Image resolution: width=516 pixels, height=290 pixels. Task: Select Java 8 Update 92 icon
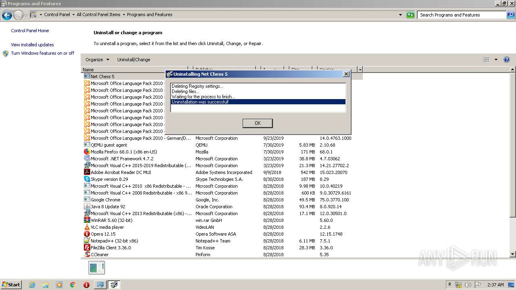click(x=87, y=207)
